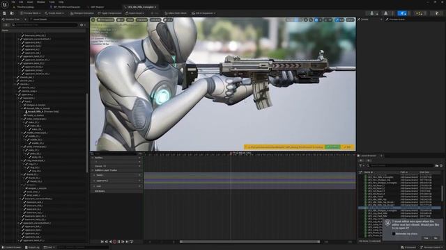Click the Make Static Mesh button

[x=176, y=13]
